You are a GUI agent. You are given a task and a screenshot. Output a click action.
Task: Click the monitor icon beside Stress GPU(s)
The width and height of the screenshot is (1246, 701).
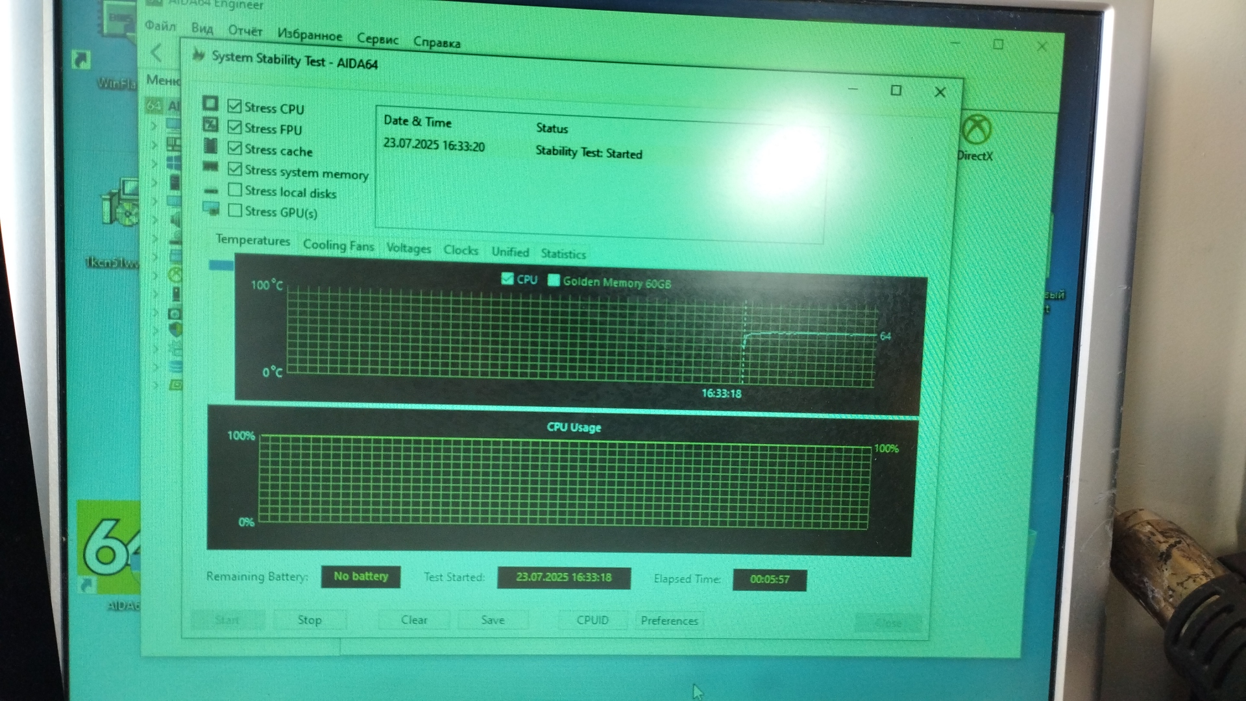point(210,208)
